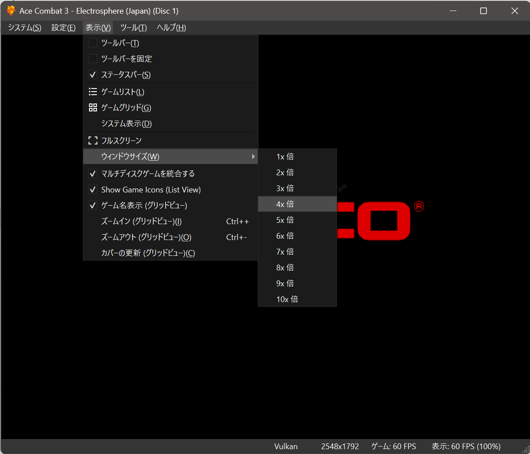Open the システム menu
This screenshot has width=530, height=454.
pyautogui.click(x=25, y=28)
